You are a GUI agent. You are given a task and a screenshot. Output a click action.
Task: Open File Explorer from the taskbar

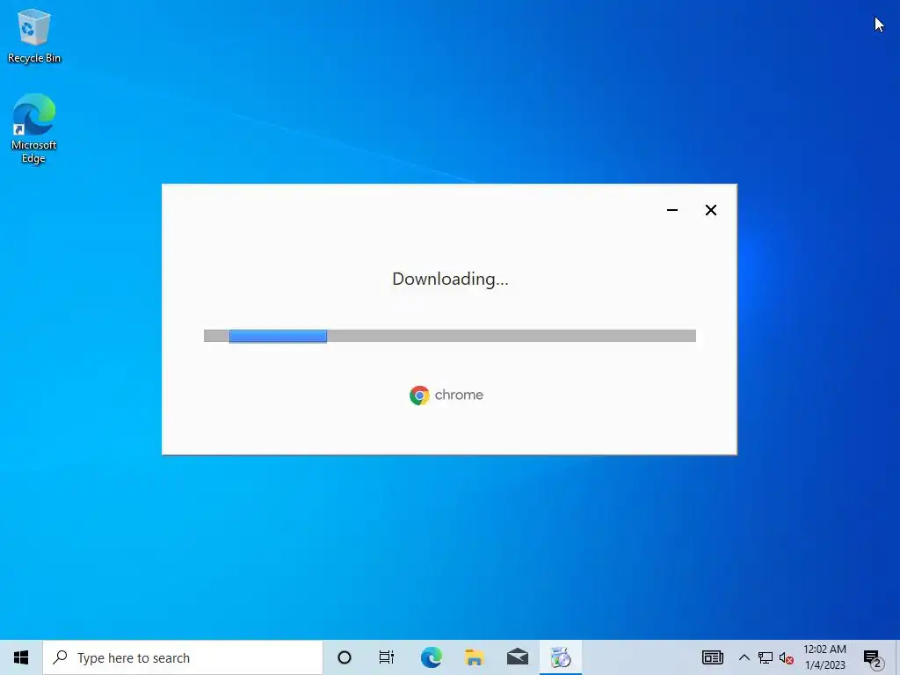(474, 657)
